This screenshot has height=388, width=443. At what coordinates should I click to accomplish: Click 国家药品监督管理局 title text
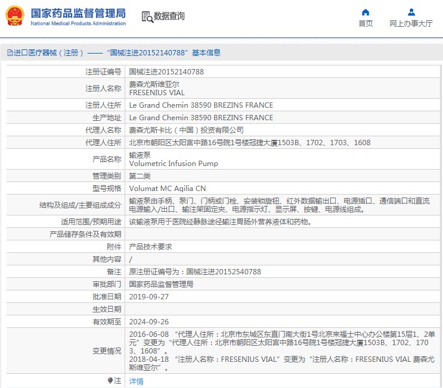[x=78, y=13]
